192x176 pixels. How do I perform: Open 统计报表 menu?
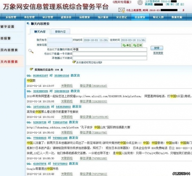click(x=103, y=17)
